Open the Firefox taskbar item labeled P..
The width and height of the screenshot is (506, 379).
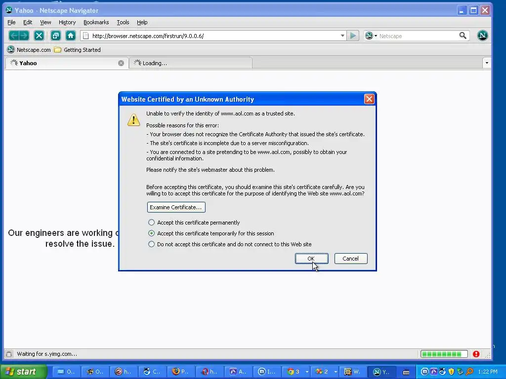click(x=180, y=372)
